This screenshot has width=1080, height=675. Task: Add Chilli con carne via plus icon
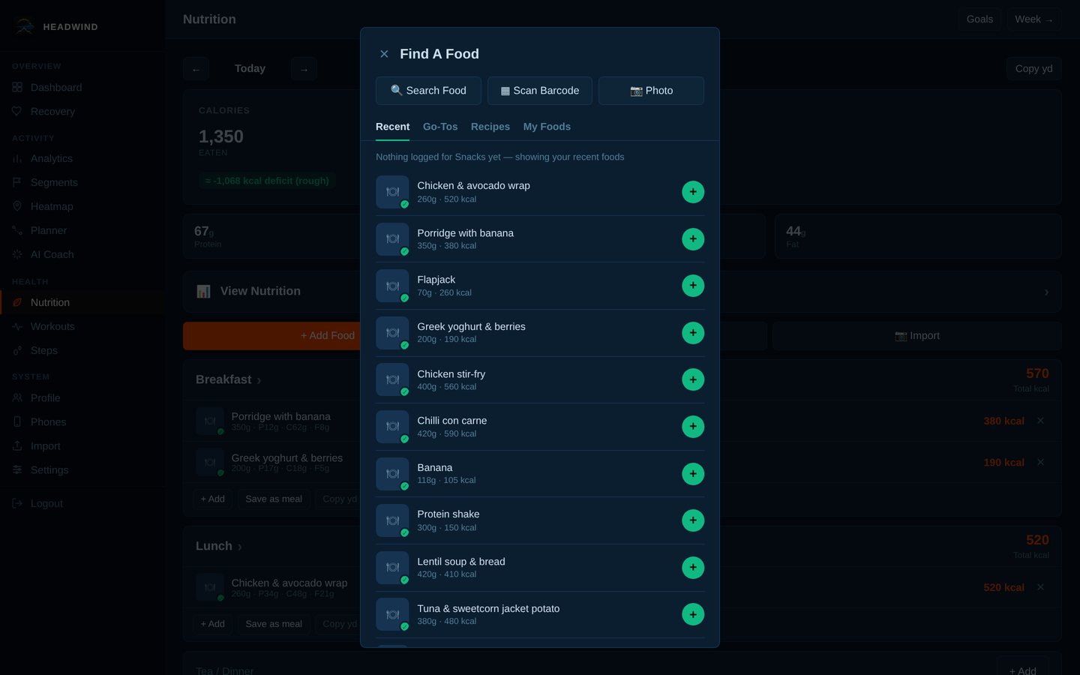693,427
